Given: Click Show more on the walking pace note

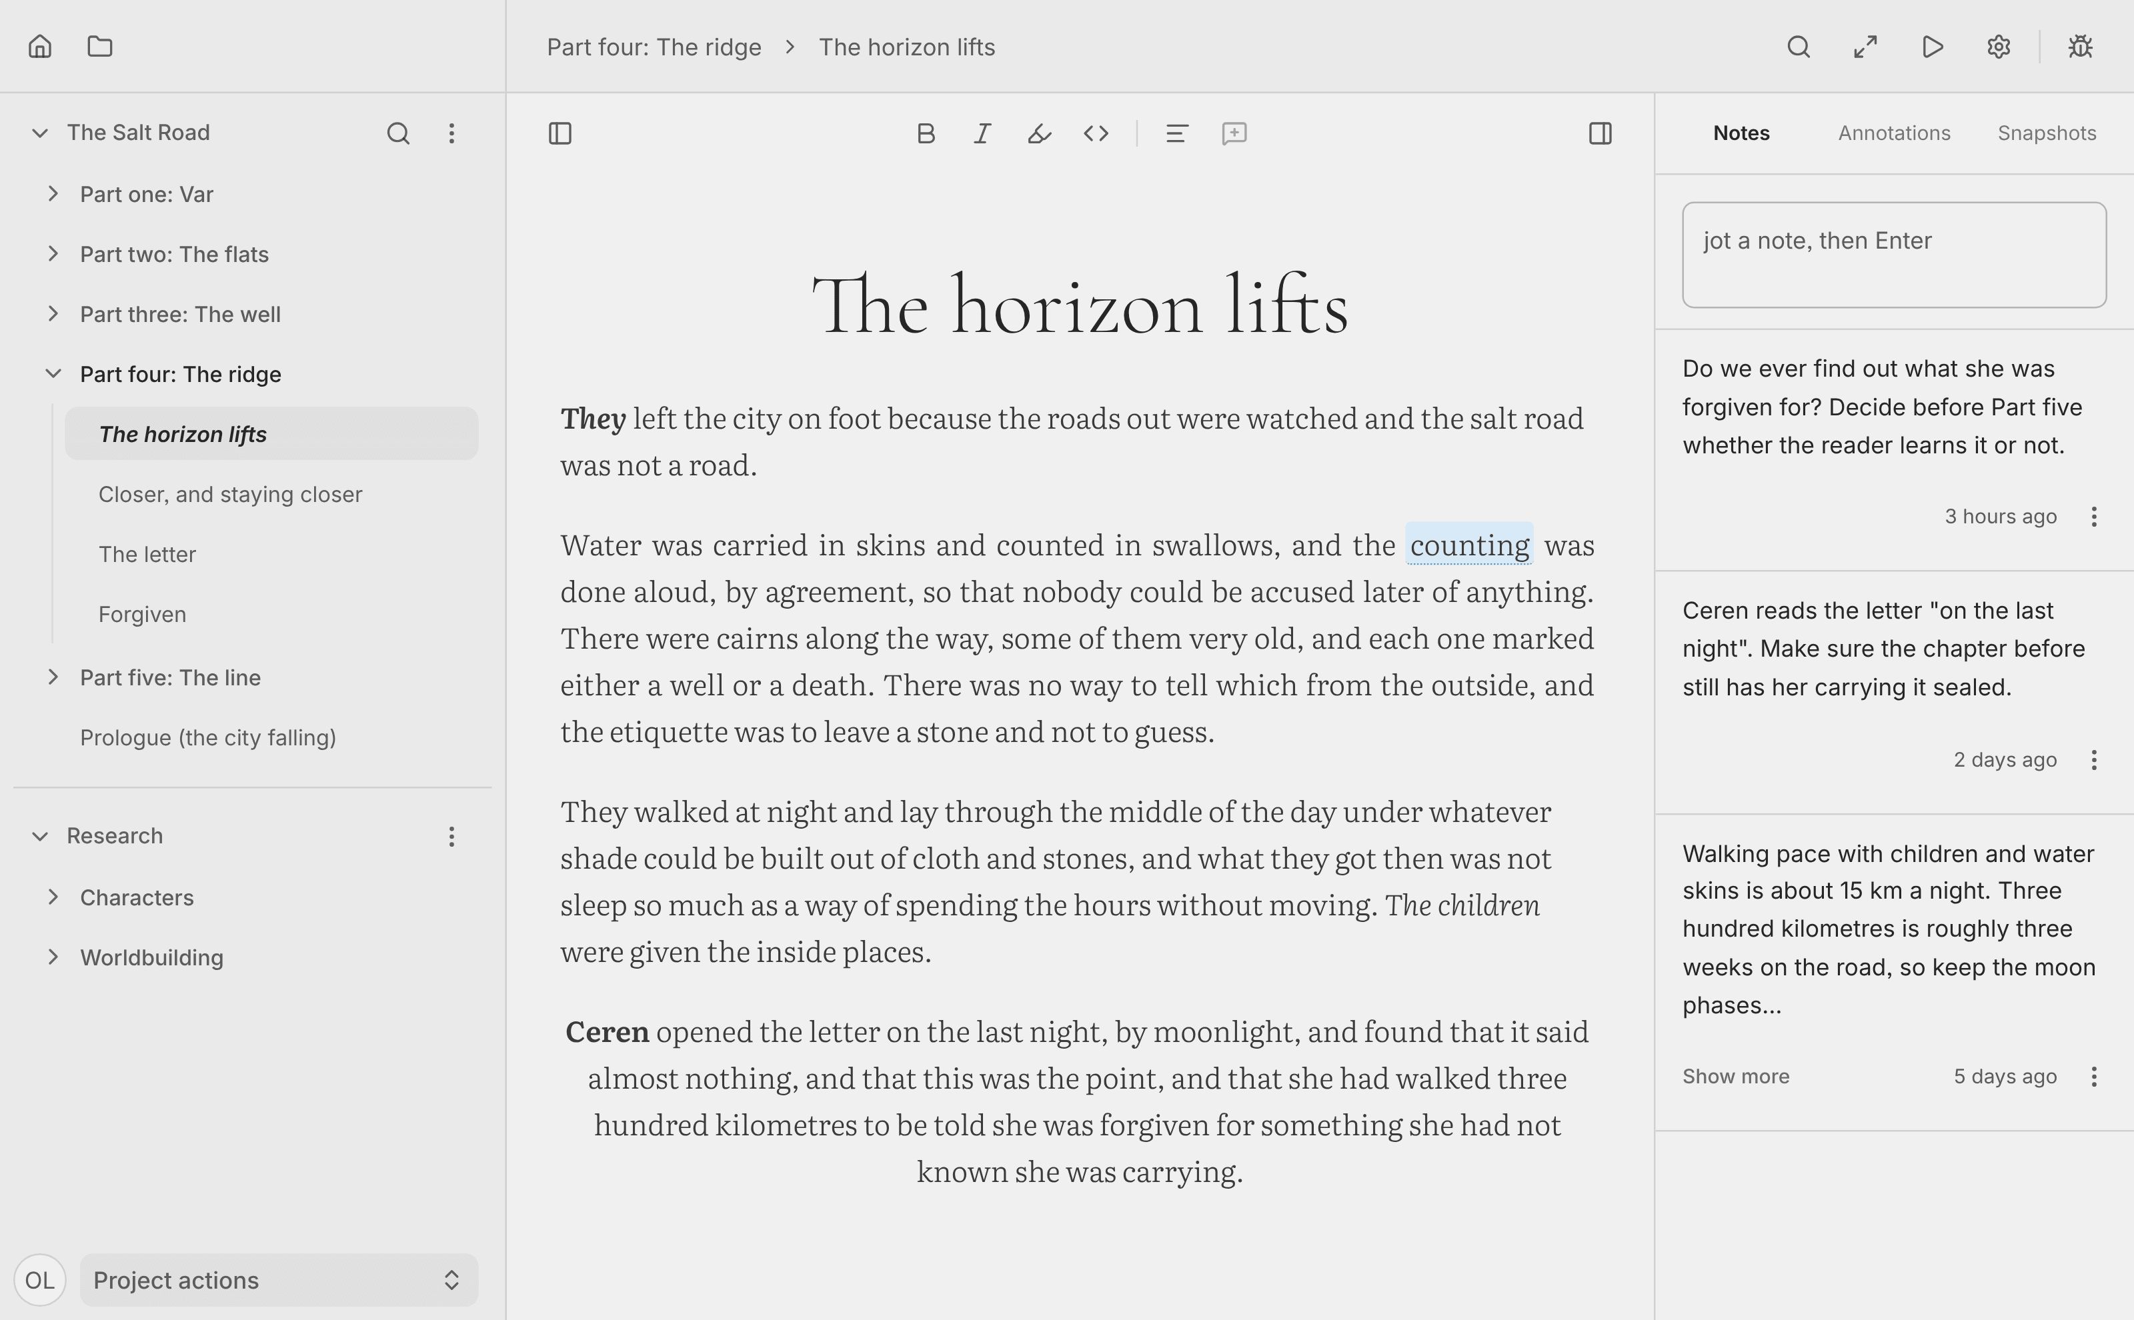Looking at the screenshot, I should [1736, 1077].
